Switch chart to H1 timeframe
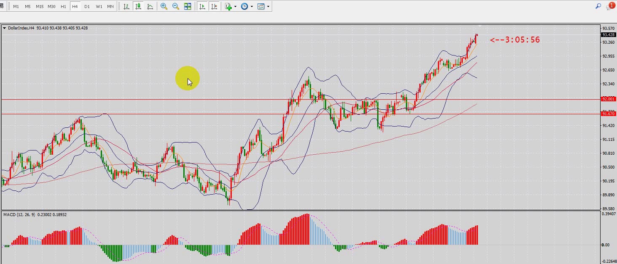Image resolution: width=617 pixels, height=264 pixels. click(x=63, y=6)
